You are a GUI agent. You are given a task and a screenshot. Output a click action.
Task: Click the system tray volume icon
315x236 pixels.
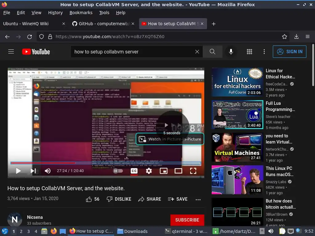click(x=271, y=231)
